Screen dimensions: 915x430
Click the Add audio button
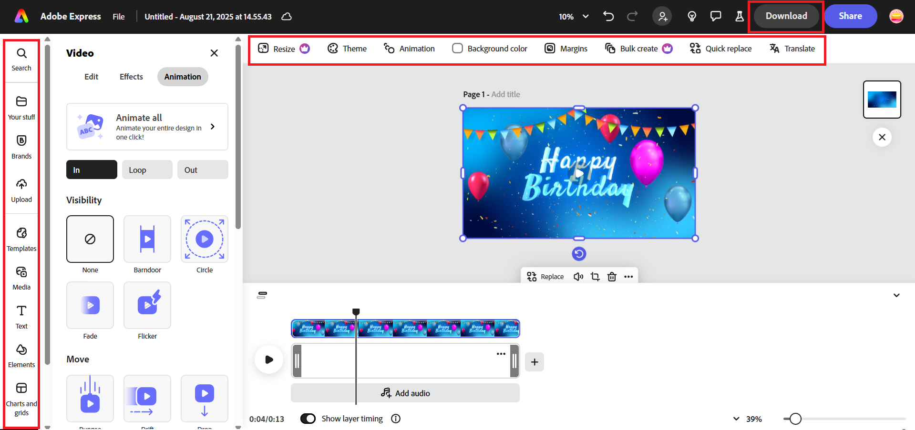pyautogui.click(x=405, y=393)
